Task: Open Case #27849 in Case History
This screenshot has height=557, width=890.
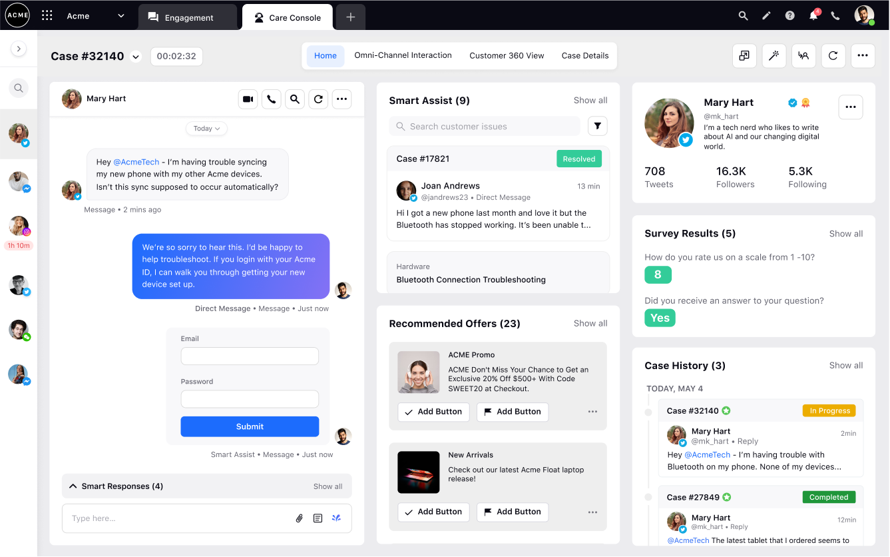Action: tap(693, 498)
